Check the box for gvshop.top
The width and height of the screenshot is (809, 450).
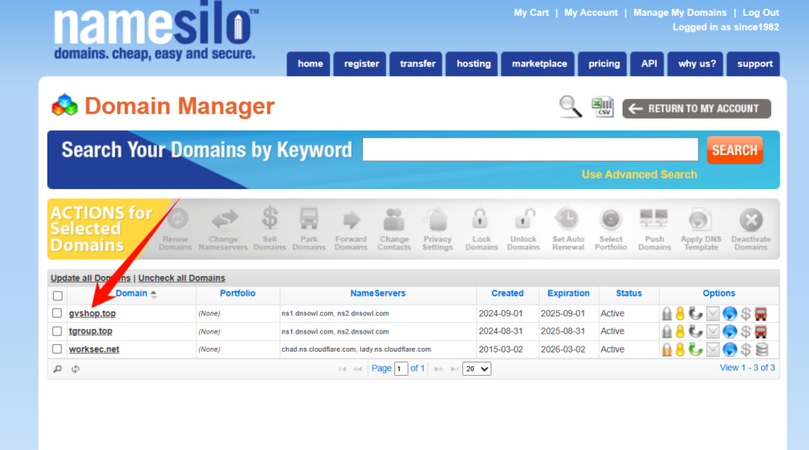click(x=57, y=313)
